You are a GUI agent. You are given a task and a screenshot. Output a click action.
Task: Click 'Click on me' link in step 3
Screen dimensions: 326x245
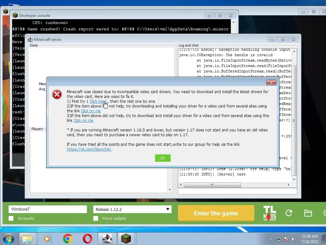tap(84, 121)
